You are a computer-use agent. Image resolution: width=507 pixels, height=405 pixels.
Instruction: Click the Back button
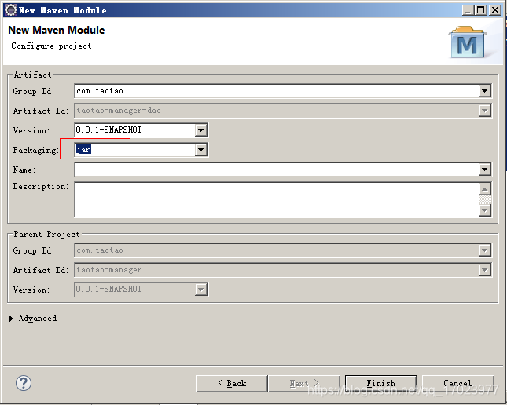click(x=232, y=383)
